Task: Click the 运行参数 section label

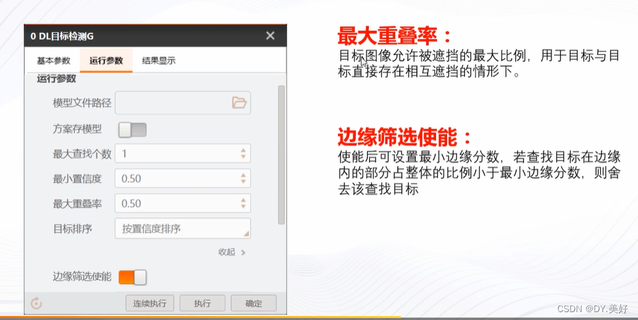Action: [x=56, y=79]
